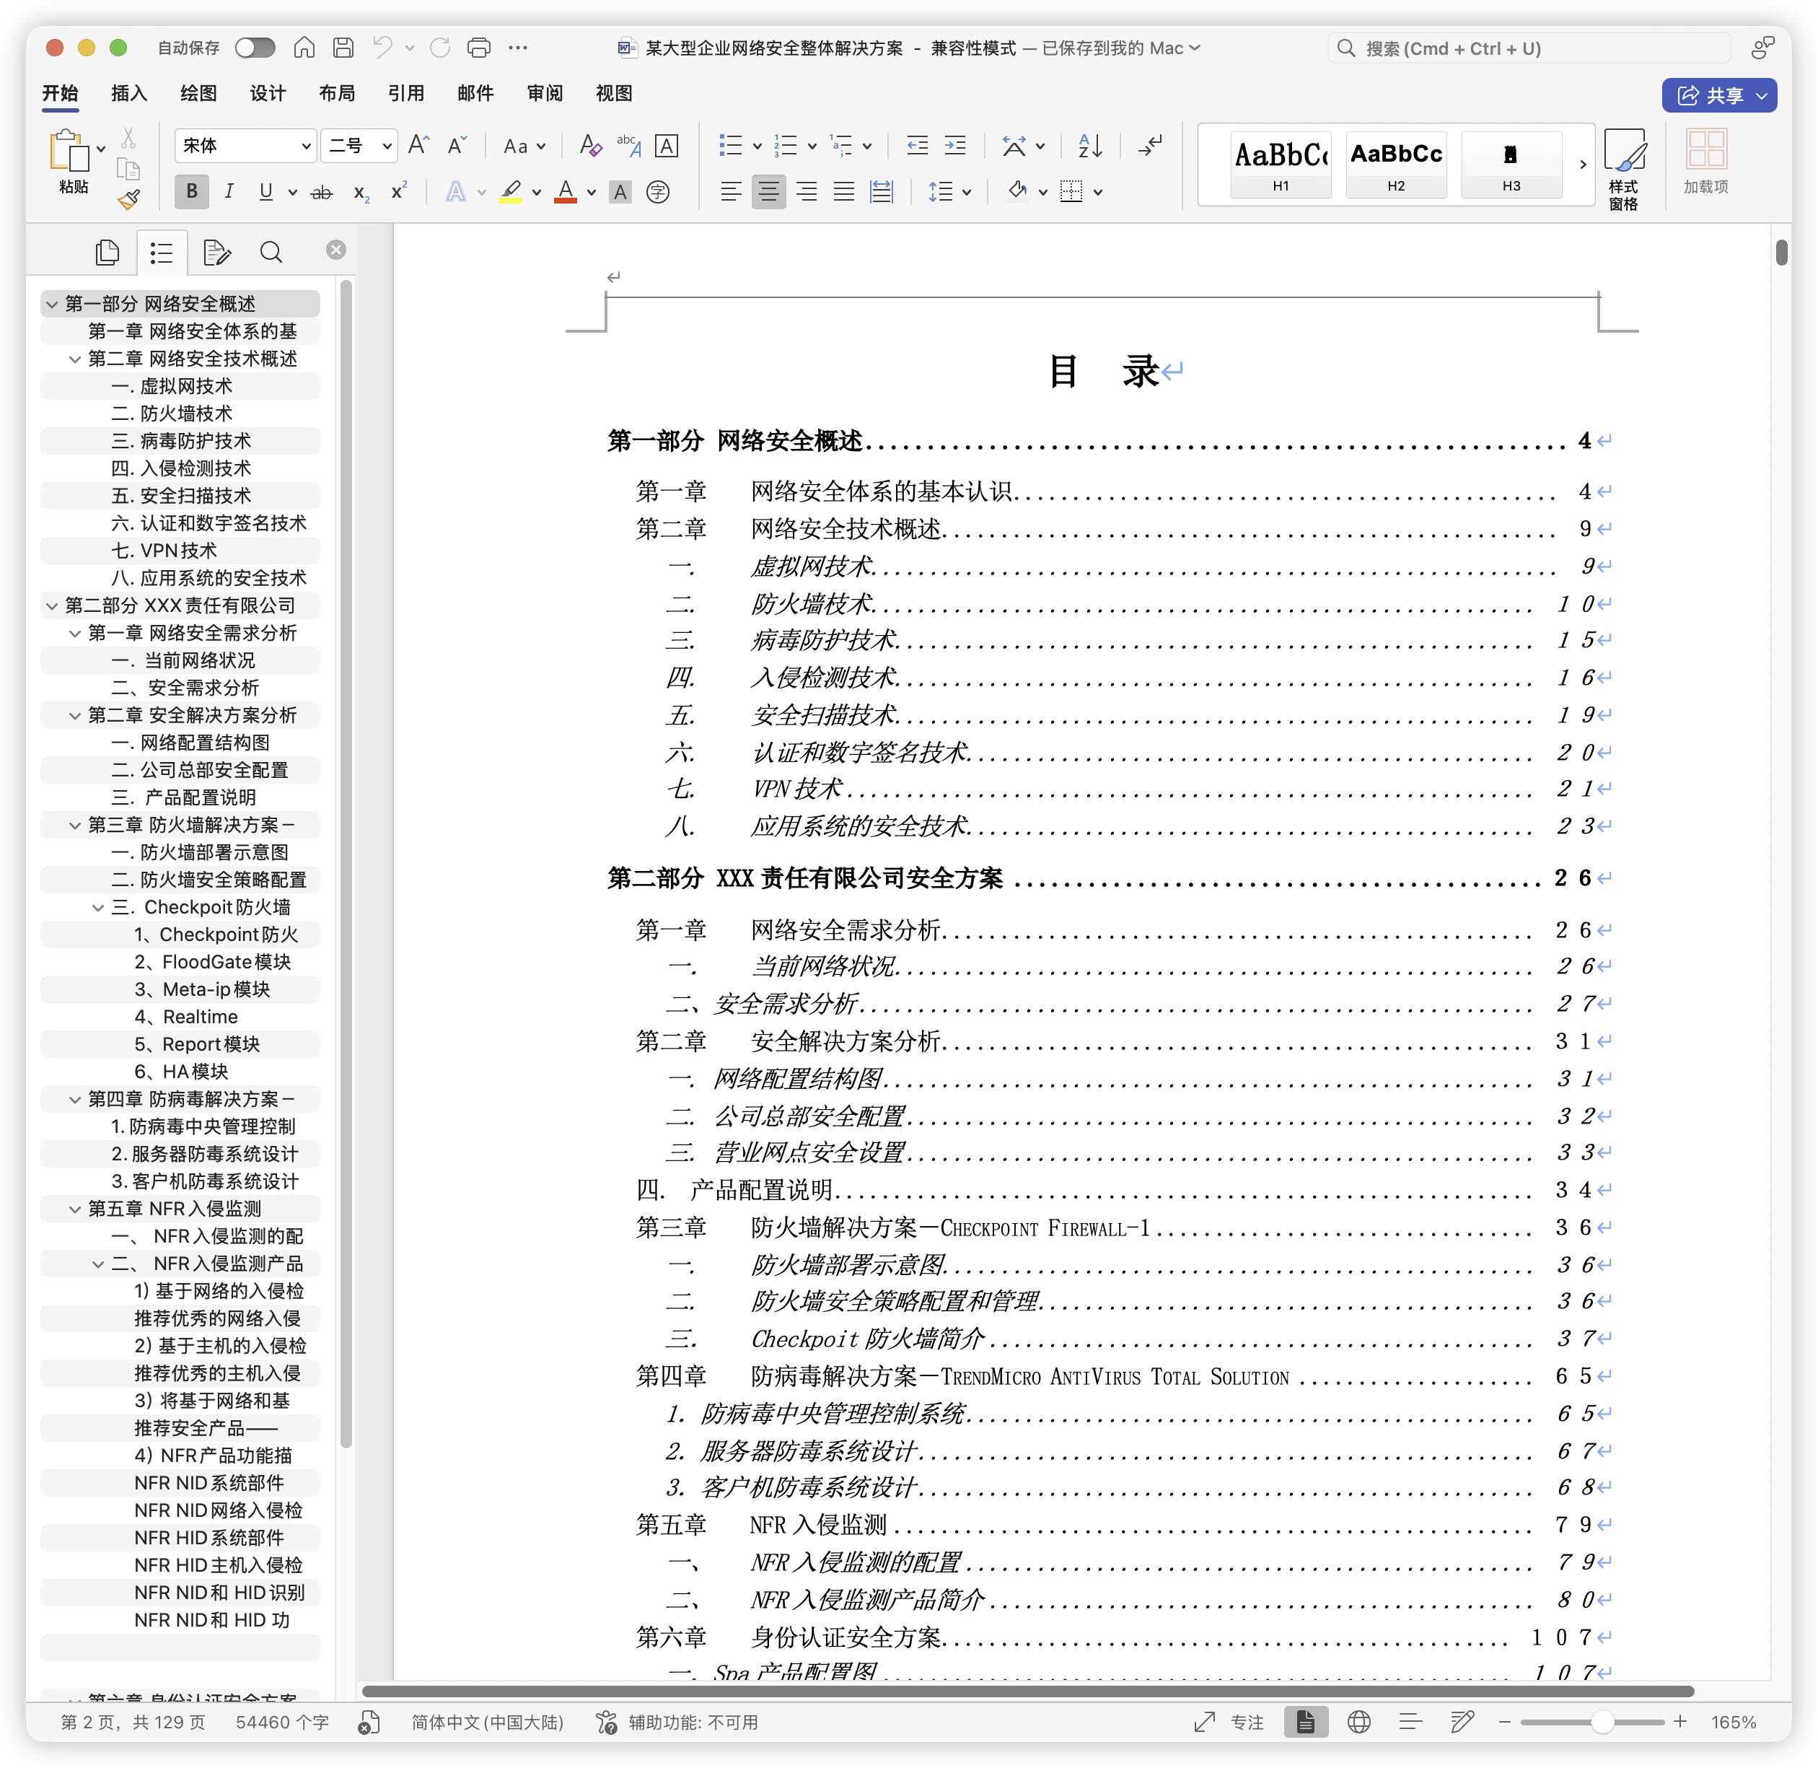This screenshot has height=1768, width=1818.
Task: Clear all formatting with the eraser icon
Action: (x=589, y=146)
